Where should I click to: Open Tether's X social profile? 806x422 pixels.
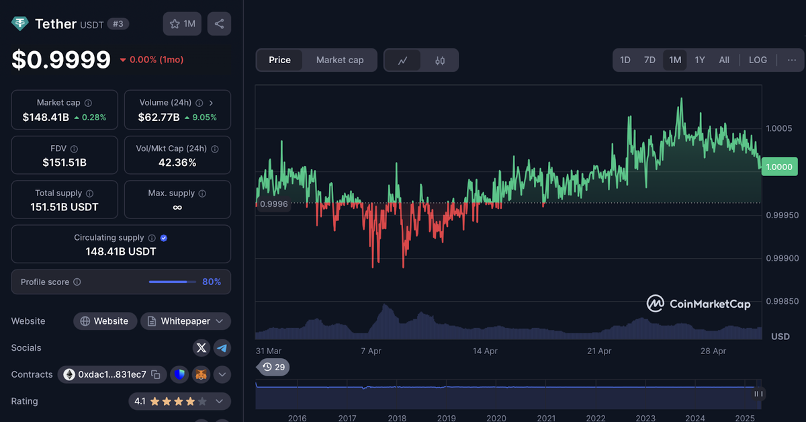(201, 347)
